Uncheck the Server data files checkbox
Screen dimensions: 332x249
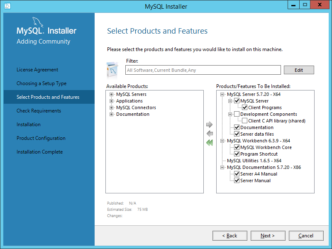pyautogui.click(x=237, y=134)
